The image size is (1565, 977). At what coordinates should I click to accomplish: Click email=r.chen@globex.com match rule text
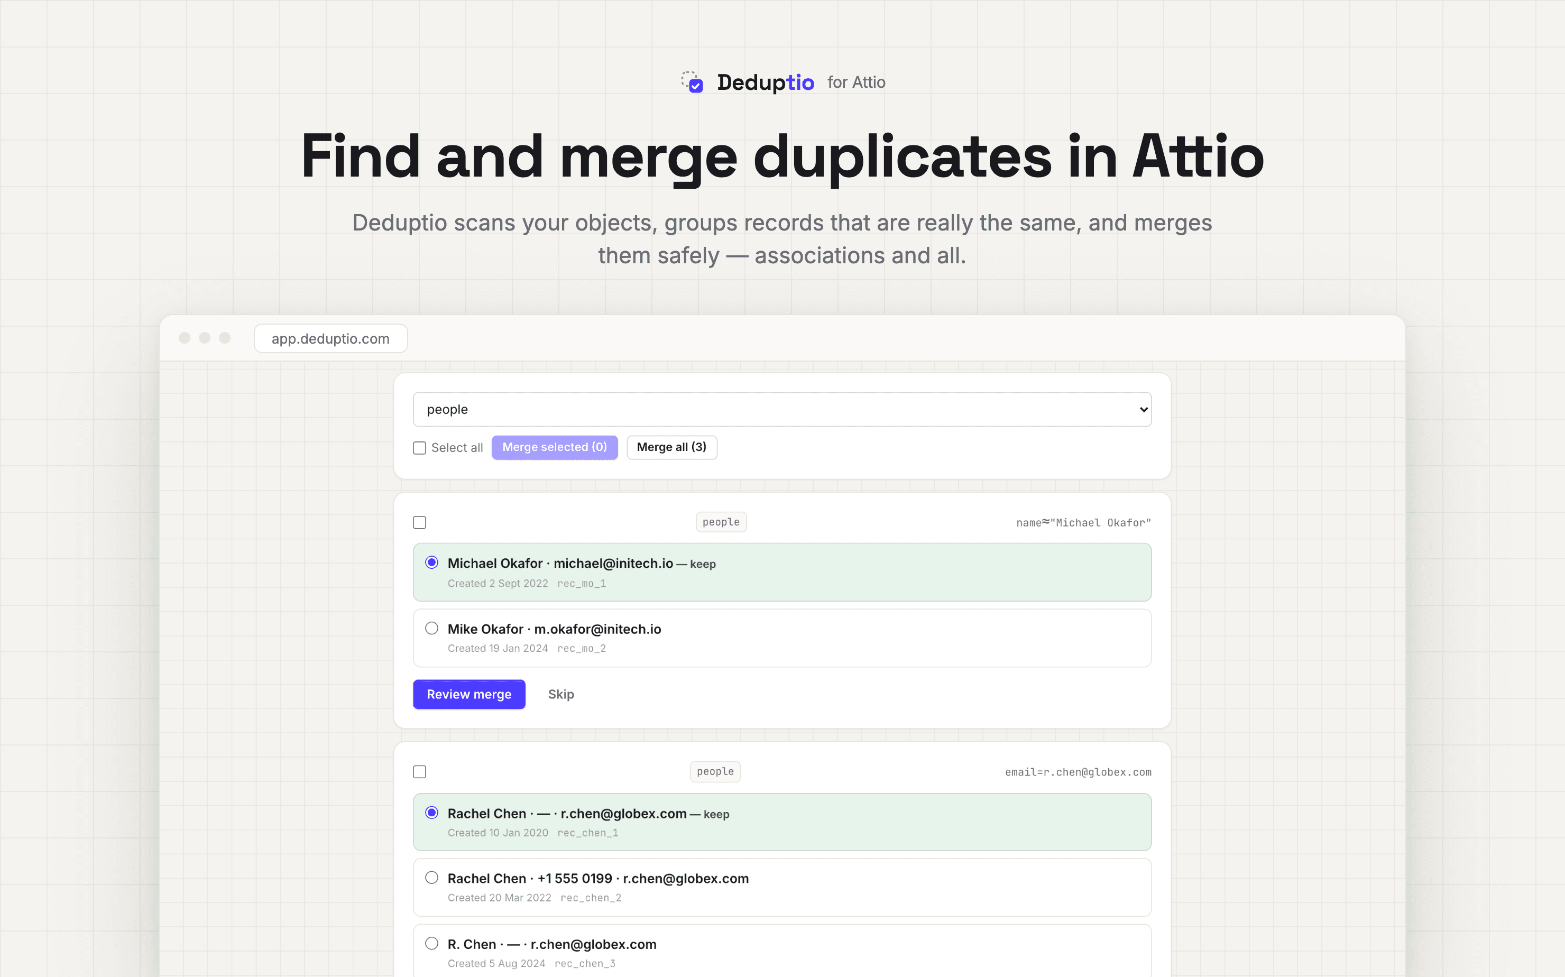(x=1079, y=772)
